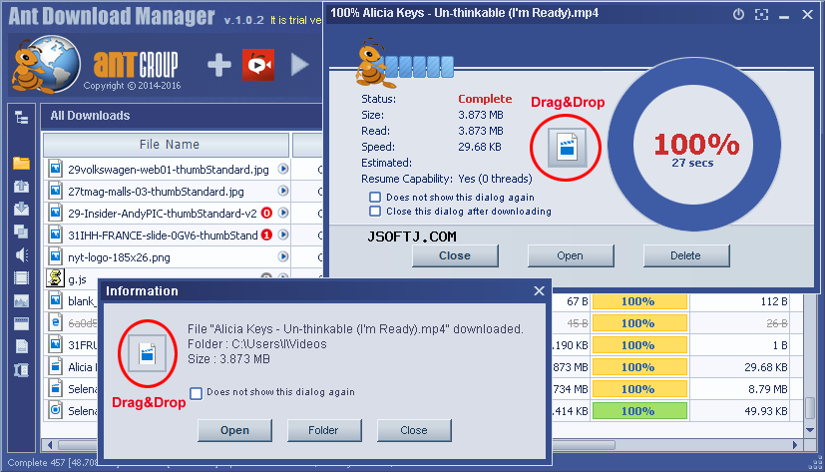Toggle the category tree view in the sidebar
The width and height of the screenshot is (825, 472).
[x=22, y=118]
